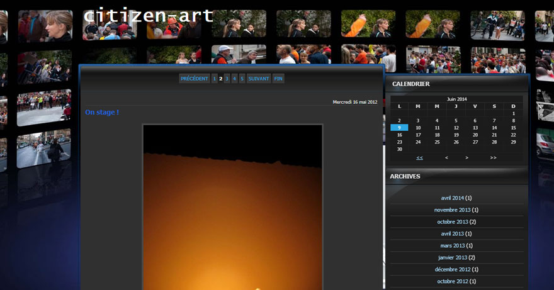Click the PRÉCÉDENT pagination button
This screenshot has width=554, height=290.
195,79
